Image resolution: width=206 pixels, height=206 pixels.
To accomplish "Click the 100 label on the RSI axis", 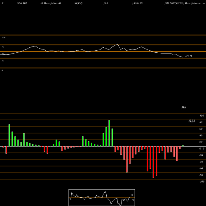I will tap(3, 37).
